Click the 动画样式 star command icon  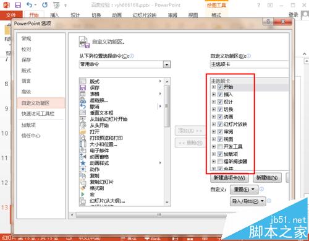pyautogui.click(x=83, y=163)
